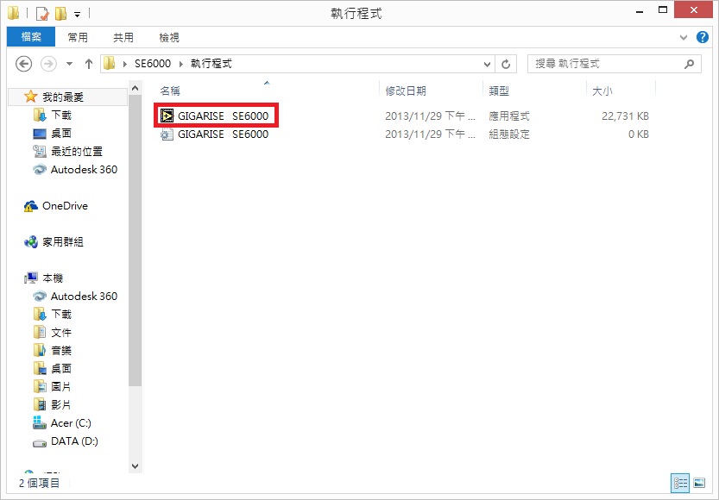Click the 應用程式 type cell

click(509, 116)
